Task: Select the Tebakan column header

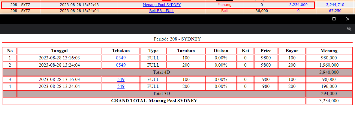Action: (x=121, y=51)
